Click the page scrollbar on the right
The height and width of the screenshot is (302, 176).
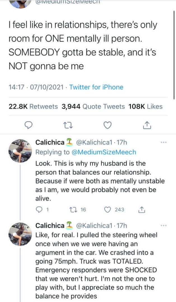pyautogui.click(x=174, y=56)
